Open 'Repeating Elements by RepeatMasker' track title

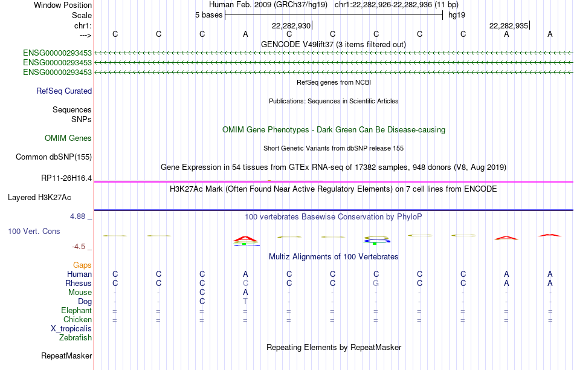click(x=334, y=347)
